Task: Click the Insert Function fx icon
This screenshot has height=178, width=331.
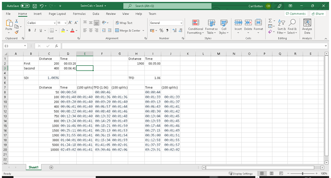Action: pos(56,46)
